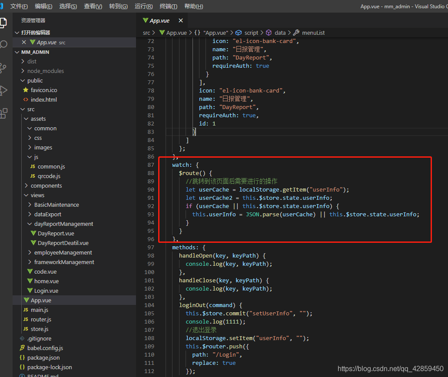Expand the frameworkManagement folder
The height and width of the screenshot is (377, 448).
(30, 262)
